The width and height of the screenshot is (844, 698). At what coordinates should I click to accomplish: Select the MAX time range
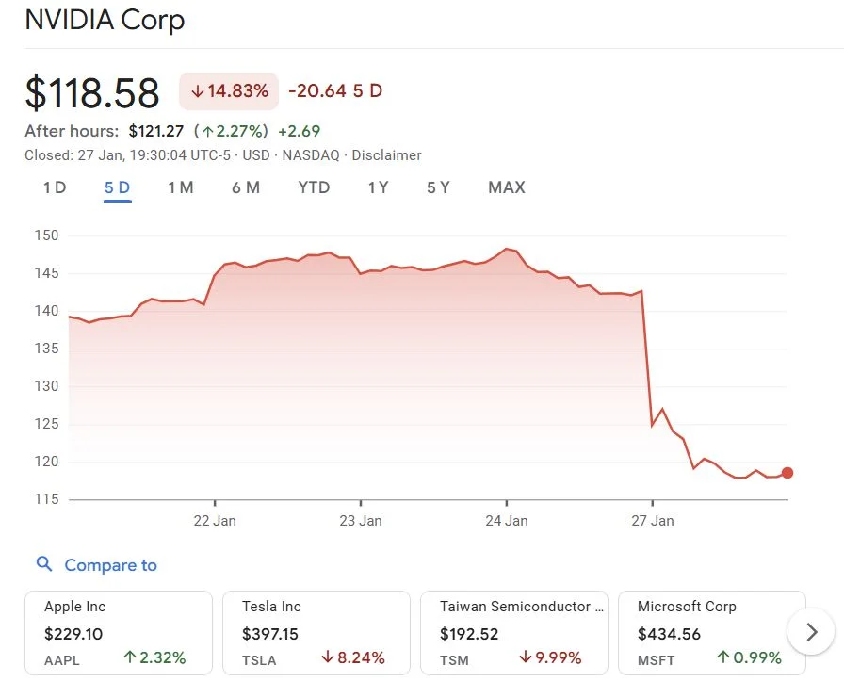pyautogui.click(x=507, y=187)
